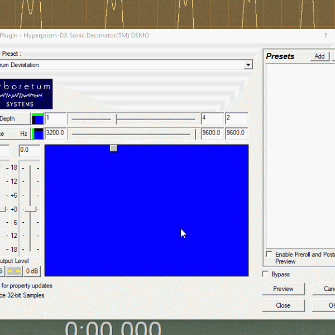335x335 pixels.
Task: Click the OK button
Action: click(324, 306)
